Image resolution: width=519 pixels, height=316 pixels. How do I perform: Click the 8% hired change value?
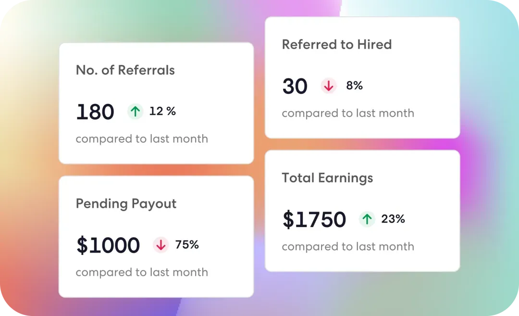tap(354, 86)
